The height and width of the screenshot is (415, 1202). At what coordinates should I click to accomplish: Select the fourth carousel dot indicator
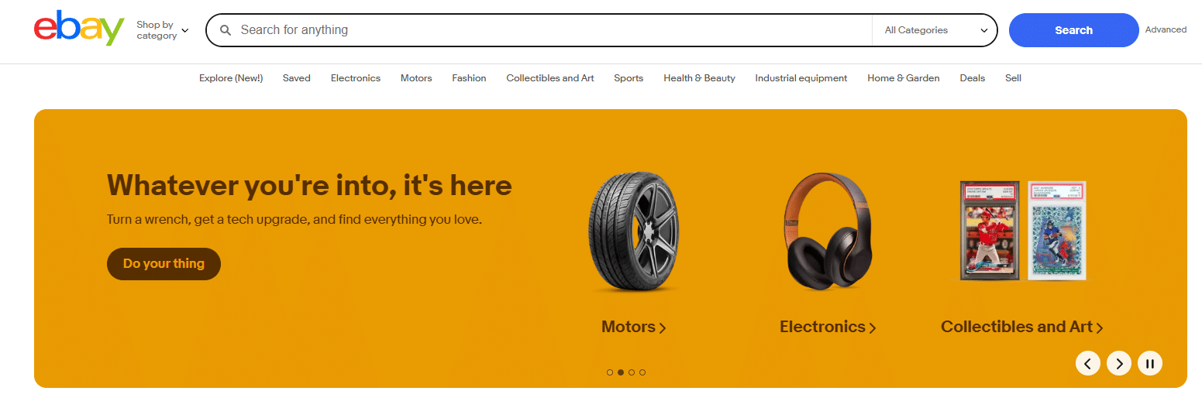[x=642, y=372]
